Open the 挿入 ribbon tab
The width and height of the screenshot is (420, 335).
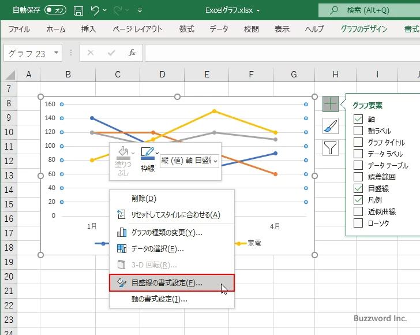point(89,29)
